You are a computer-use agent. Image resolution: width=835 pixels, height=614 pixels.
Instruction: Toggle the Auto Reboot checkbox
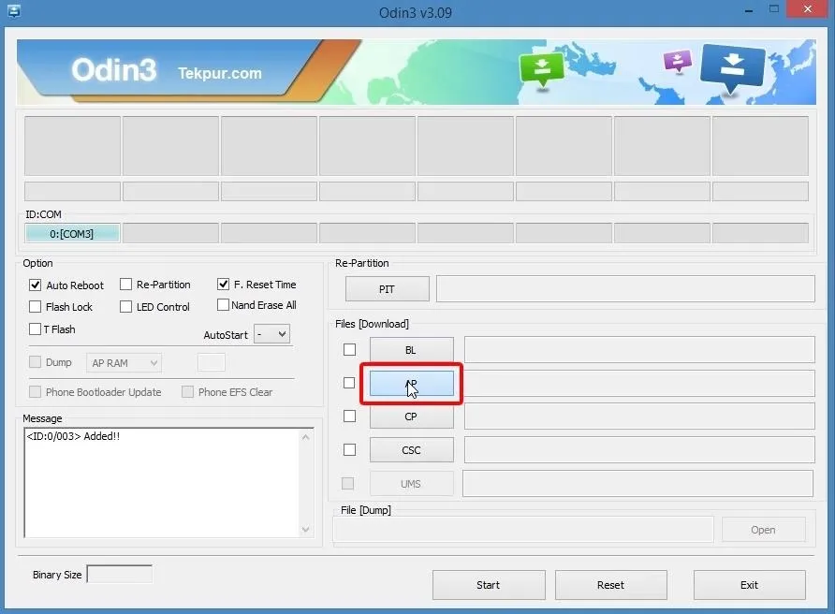(x=36, y=285)
